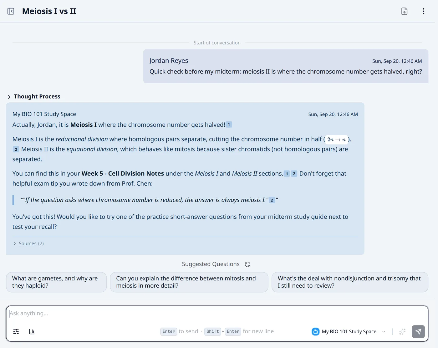Click the 'Start of conversation' label
Screen dimensions: 438x348
click(x=217, y=43)
